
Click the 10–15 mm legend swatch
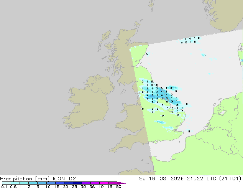(x=51, y=183)
